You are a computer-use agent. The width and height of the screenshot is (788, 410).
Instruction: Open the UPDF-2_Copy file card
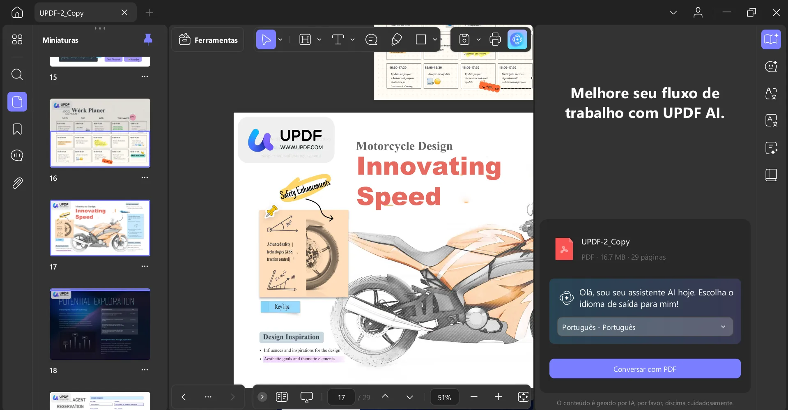pos(645,249)
